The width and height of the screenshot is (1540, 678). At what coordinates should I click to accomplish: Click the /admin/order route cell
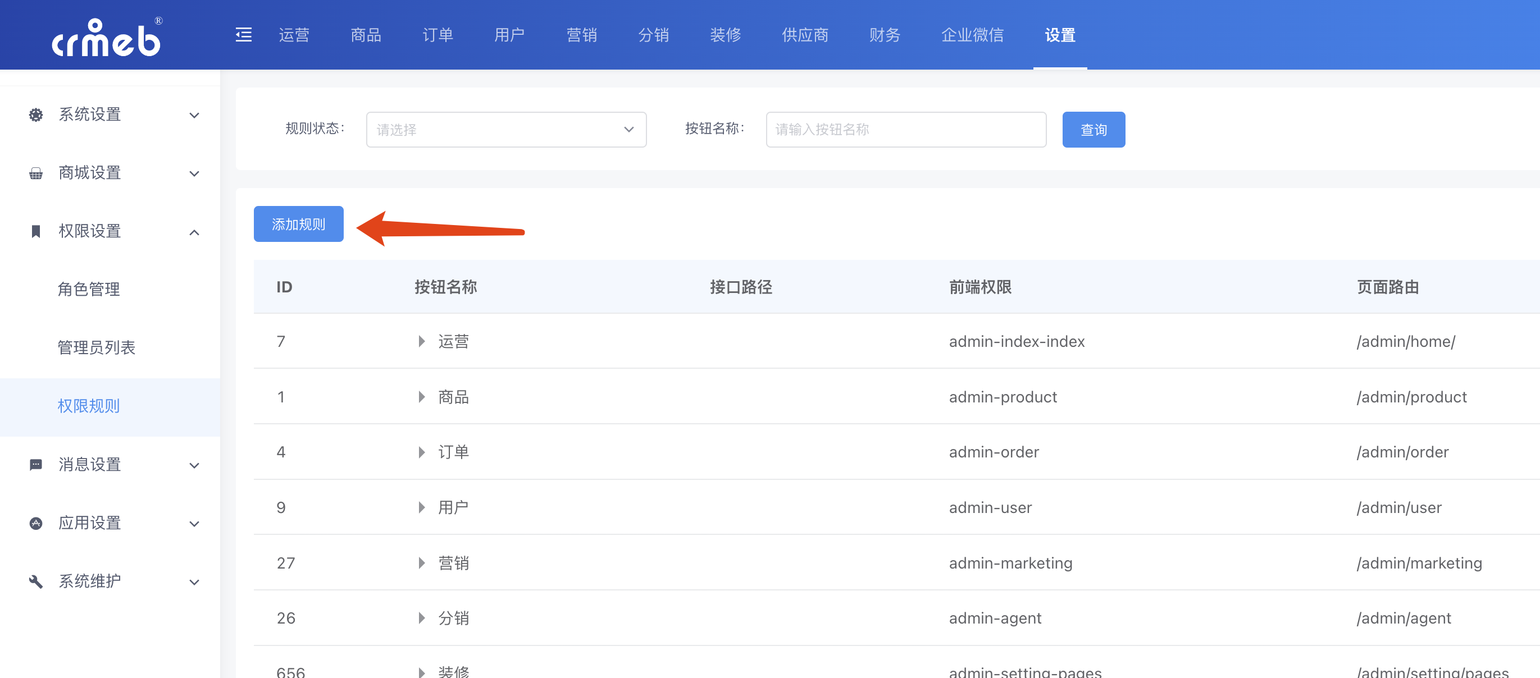[x=1402, y=452]
